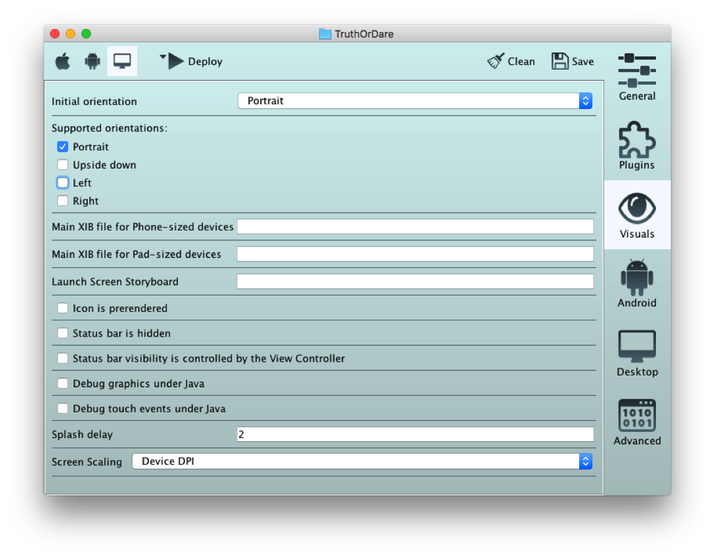Open the Screen Scaling dropdown
This screenshot has height=558, width=715.
[362, 461]
